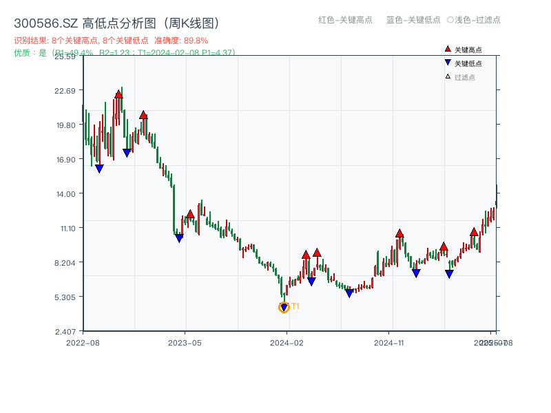Click the circle icon beside 浅色-过滤点
This screenshot has height=413, width=551.
click(x=451, y=21)
